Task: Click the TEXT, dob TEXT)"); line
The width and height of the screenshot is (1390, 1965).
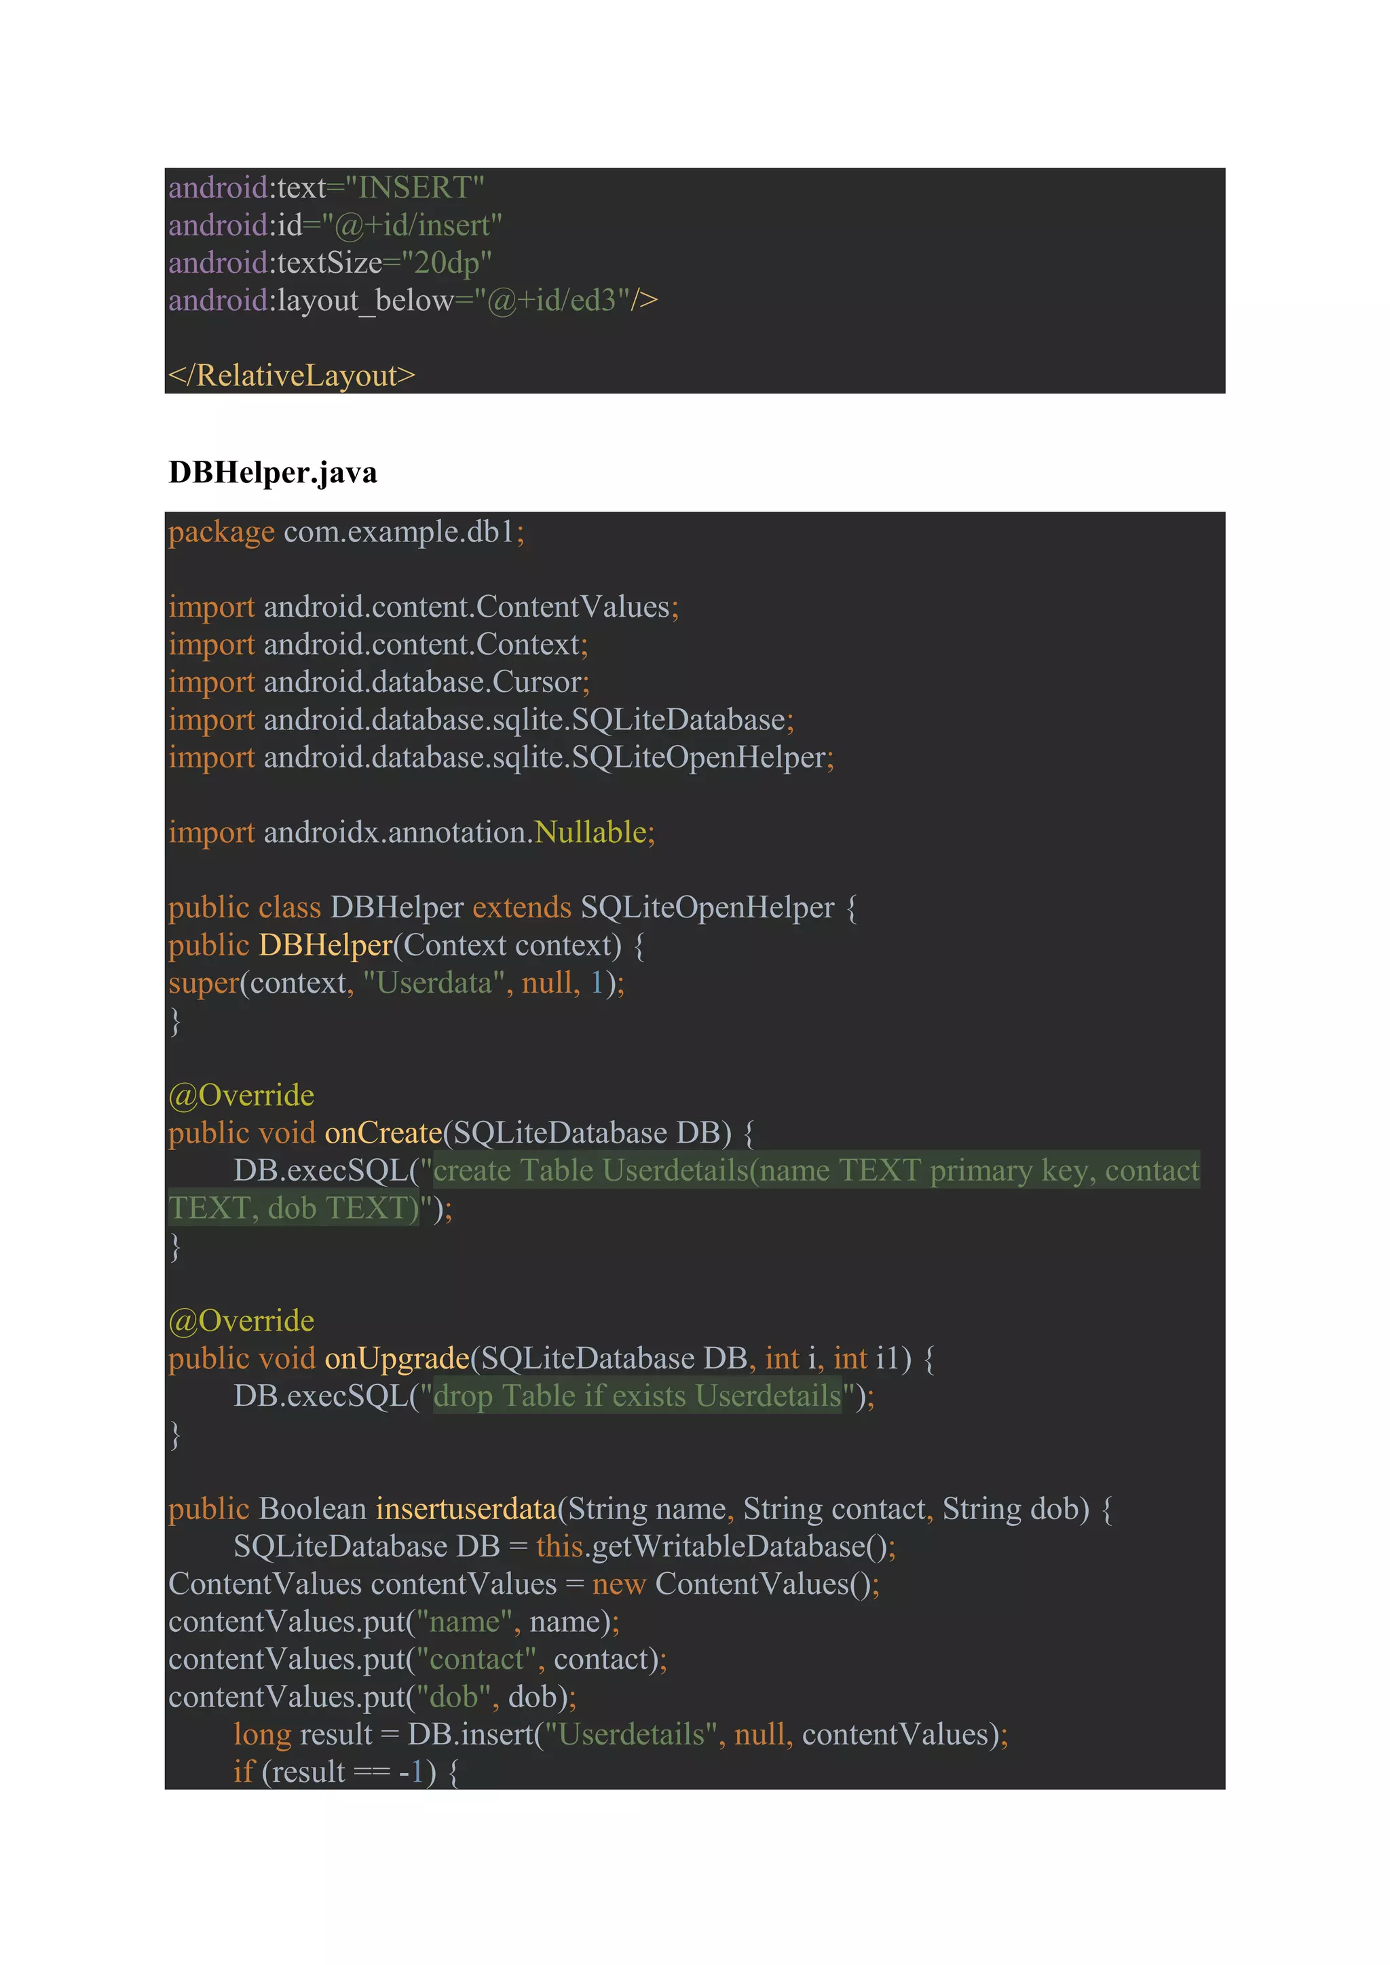Action: (x=310, y=1208)
